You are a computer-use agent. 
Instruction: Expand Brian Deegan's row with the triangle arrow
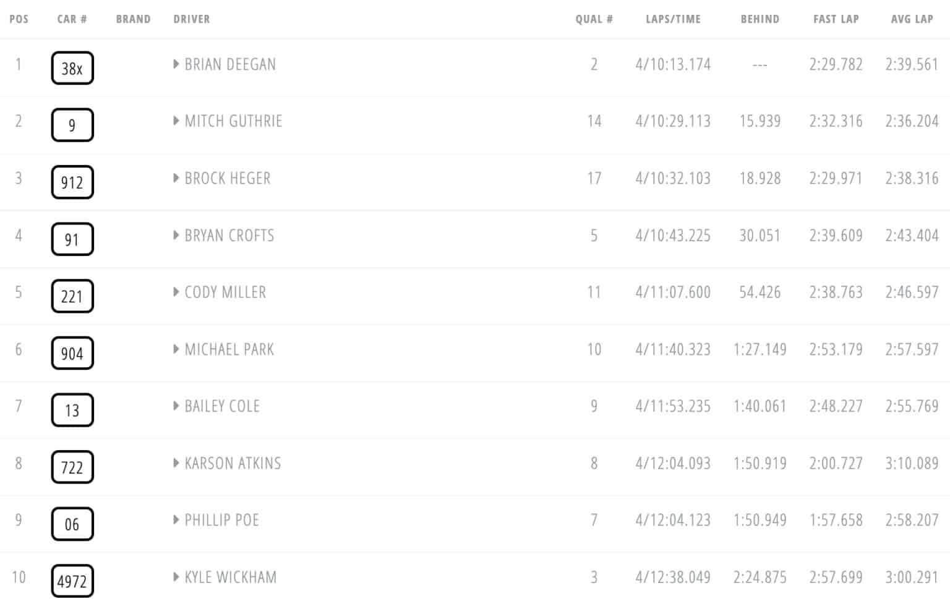click(x=176, y=64)
